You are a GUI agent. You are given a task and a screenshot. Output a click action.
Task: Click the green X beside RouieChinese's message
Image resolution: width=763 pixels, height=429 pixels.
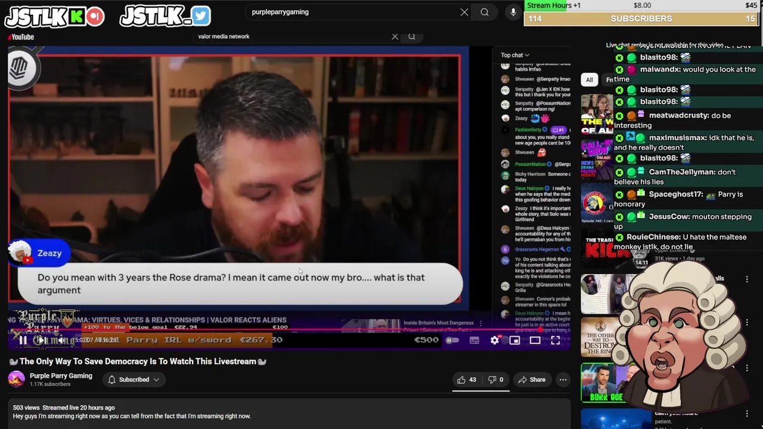click(x=619, y=237)
